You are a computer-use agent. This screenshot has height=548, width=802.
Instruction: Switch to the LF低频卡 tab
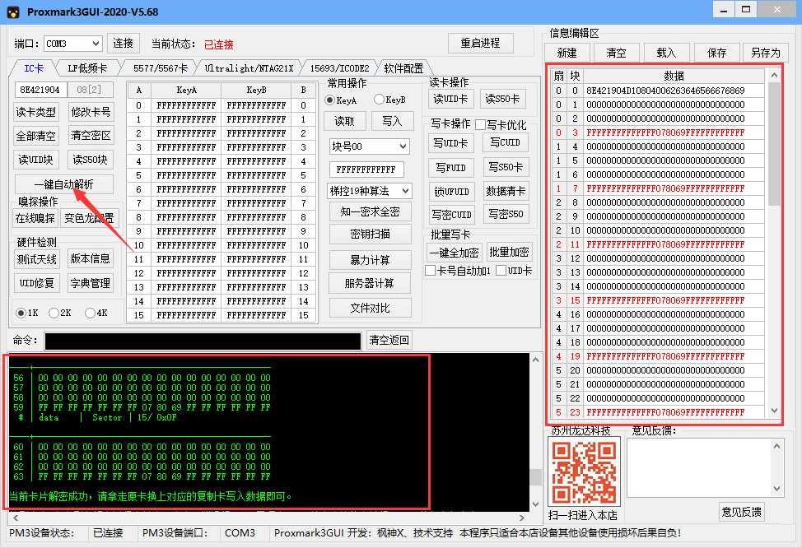[x=87, y=68]
